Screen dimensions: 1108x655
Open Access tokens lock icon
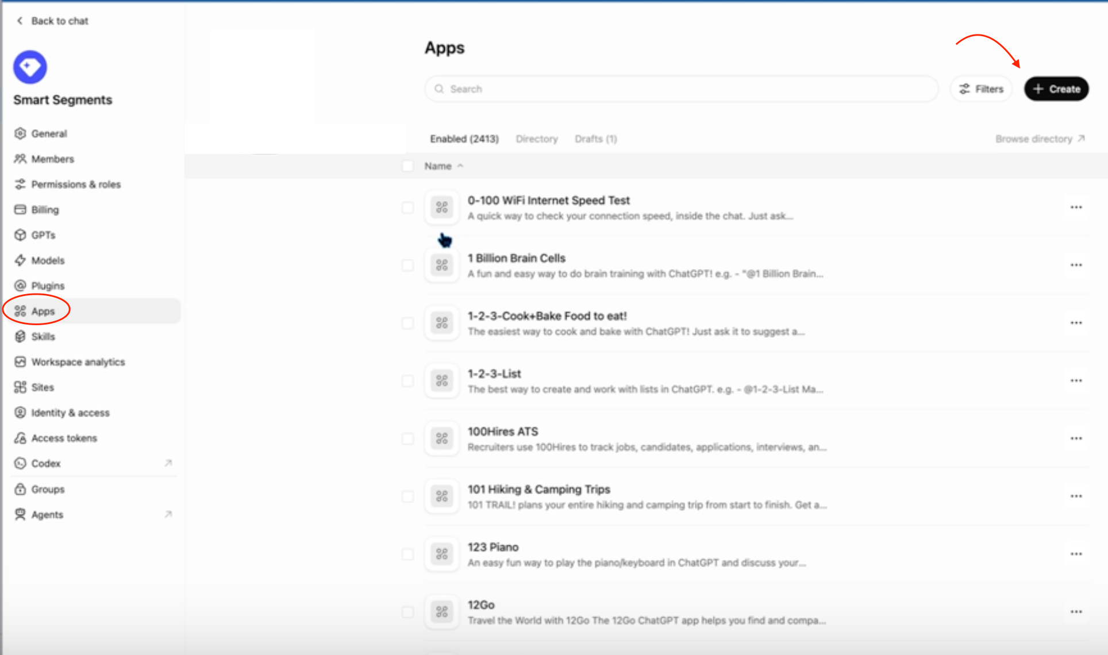pyautogui.click(x=20, y=438)
